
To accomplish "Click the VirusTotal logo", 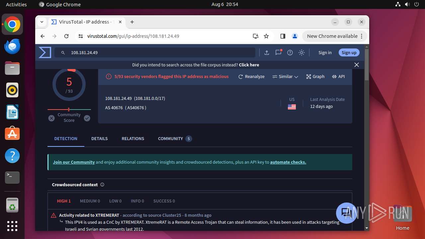I will click(x=45, y=52).
